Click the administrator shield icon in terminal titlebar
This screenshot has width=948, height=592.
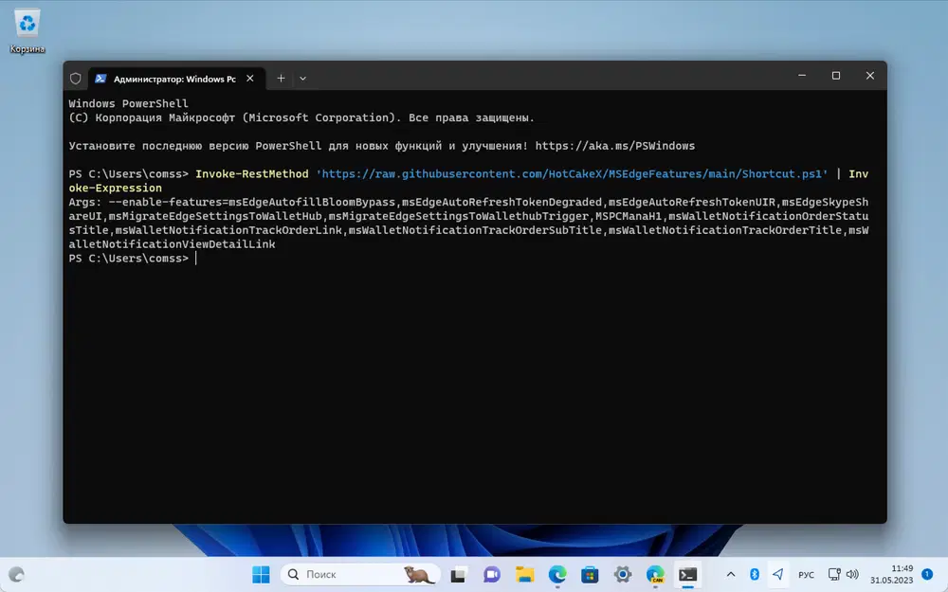76,79
